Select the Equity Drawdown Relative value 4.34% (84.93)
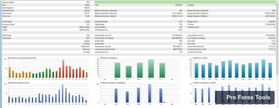The width and height of the screenshot is (279, 108). point(270,16)
